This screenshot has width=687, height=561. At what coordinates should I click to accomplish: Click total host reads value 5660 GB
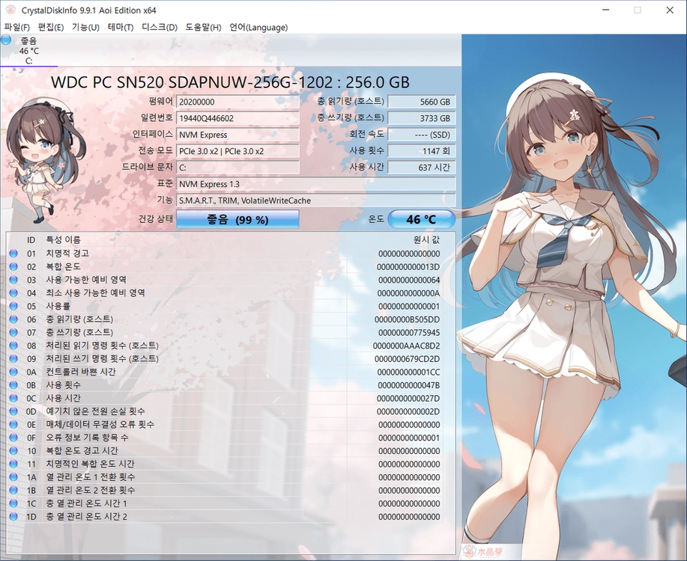pyautogui.click(x=422, y=102)
